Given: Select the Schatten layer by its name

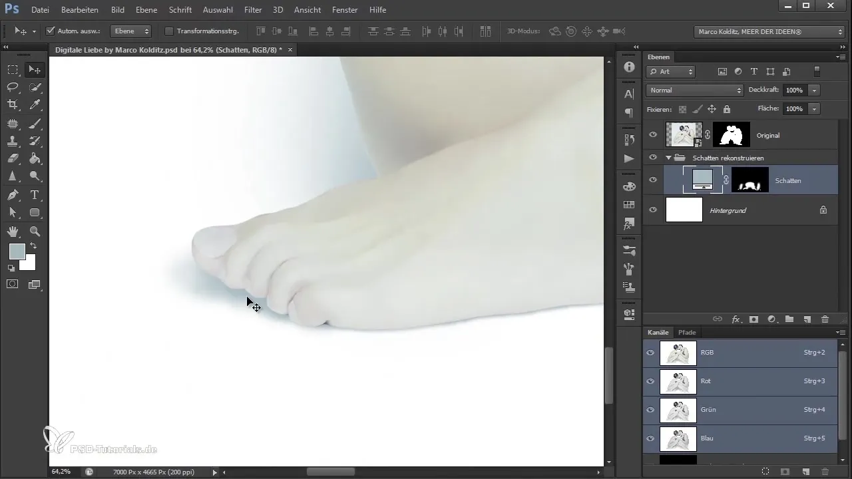Looking at the screenshot, I should coord(788,180).
